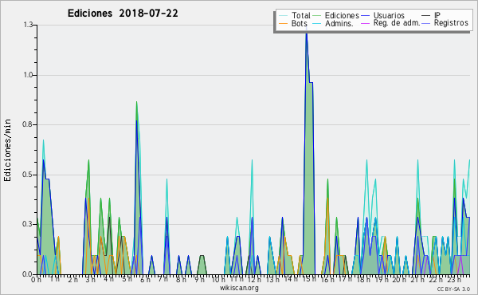This screenshot has height=295, width=478.
Task: Click the 'Ediciones 2018-07-22' chart title
Action: [x=123, y=14]
